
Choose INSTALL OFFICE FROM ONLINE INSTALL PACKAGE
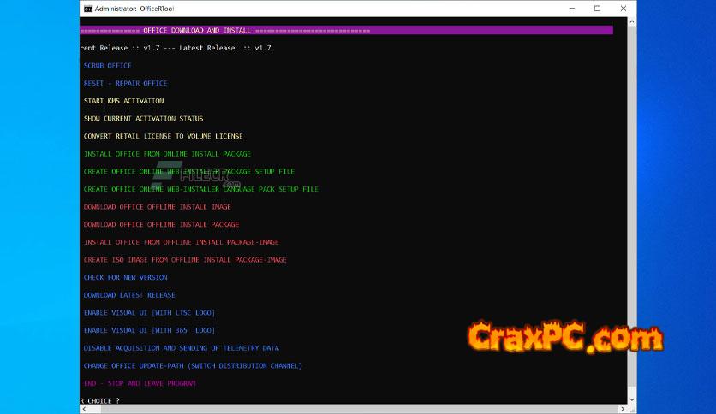tap(167, 154)
